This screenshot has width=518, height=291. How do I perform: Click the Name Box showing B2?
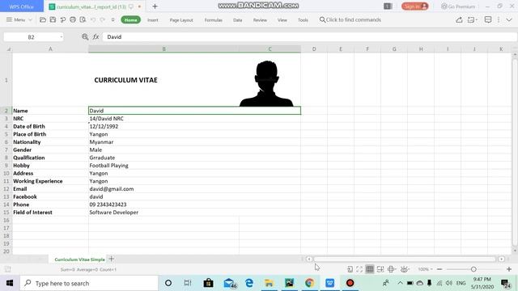tap(31, 37)
